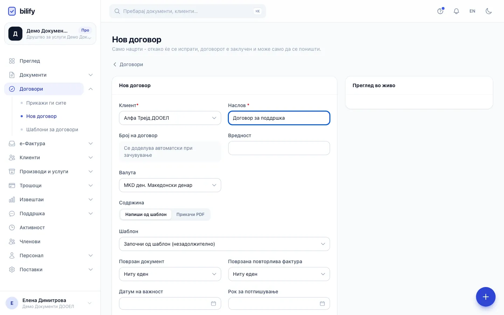
Task: Open Членови members icon item
Action: click(x=12, y=241)
